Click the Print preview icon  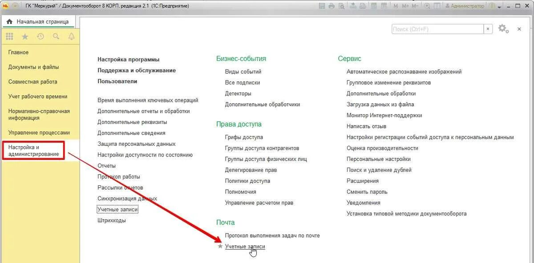point(341,6)
